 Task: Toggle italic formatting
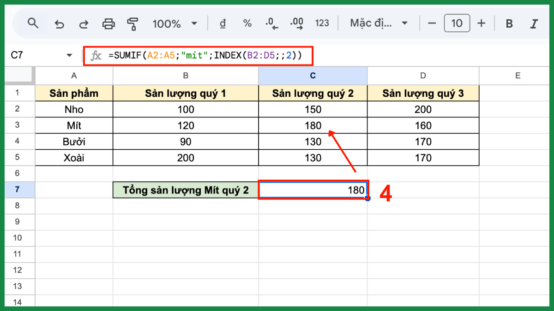534,23
